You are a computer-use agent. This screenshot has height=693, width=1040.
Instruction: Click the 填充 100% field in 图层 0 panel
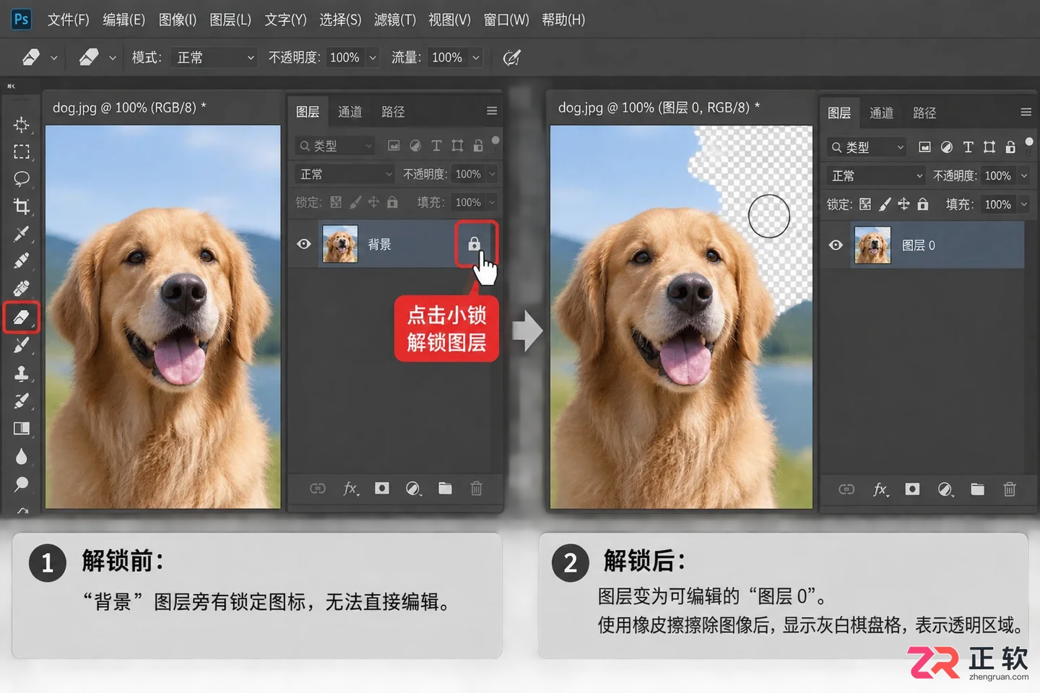click(998, 204)
